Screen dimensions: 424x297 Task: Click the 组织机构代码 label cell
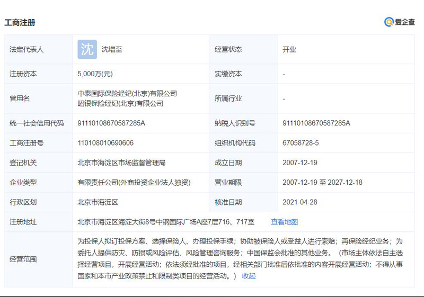pos(244,143)
